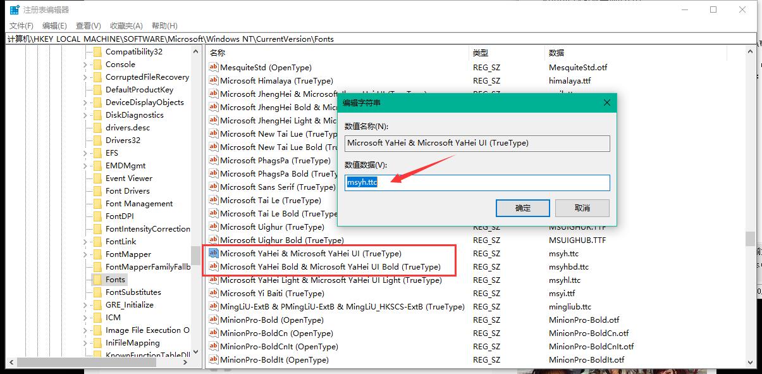
Task: Select the MinionPro-Bold (OpenType) value icon
Action: 214,320
